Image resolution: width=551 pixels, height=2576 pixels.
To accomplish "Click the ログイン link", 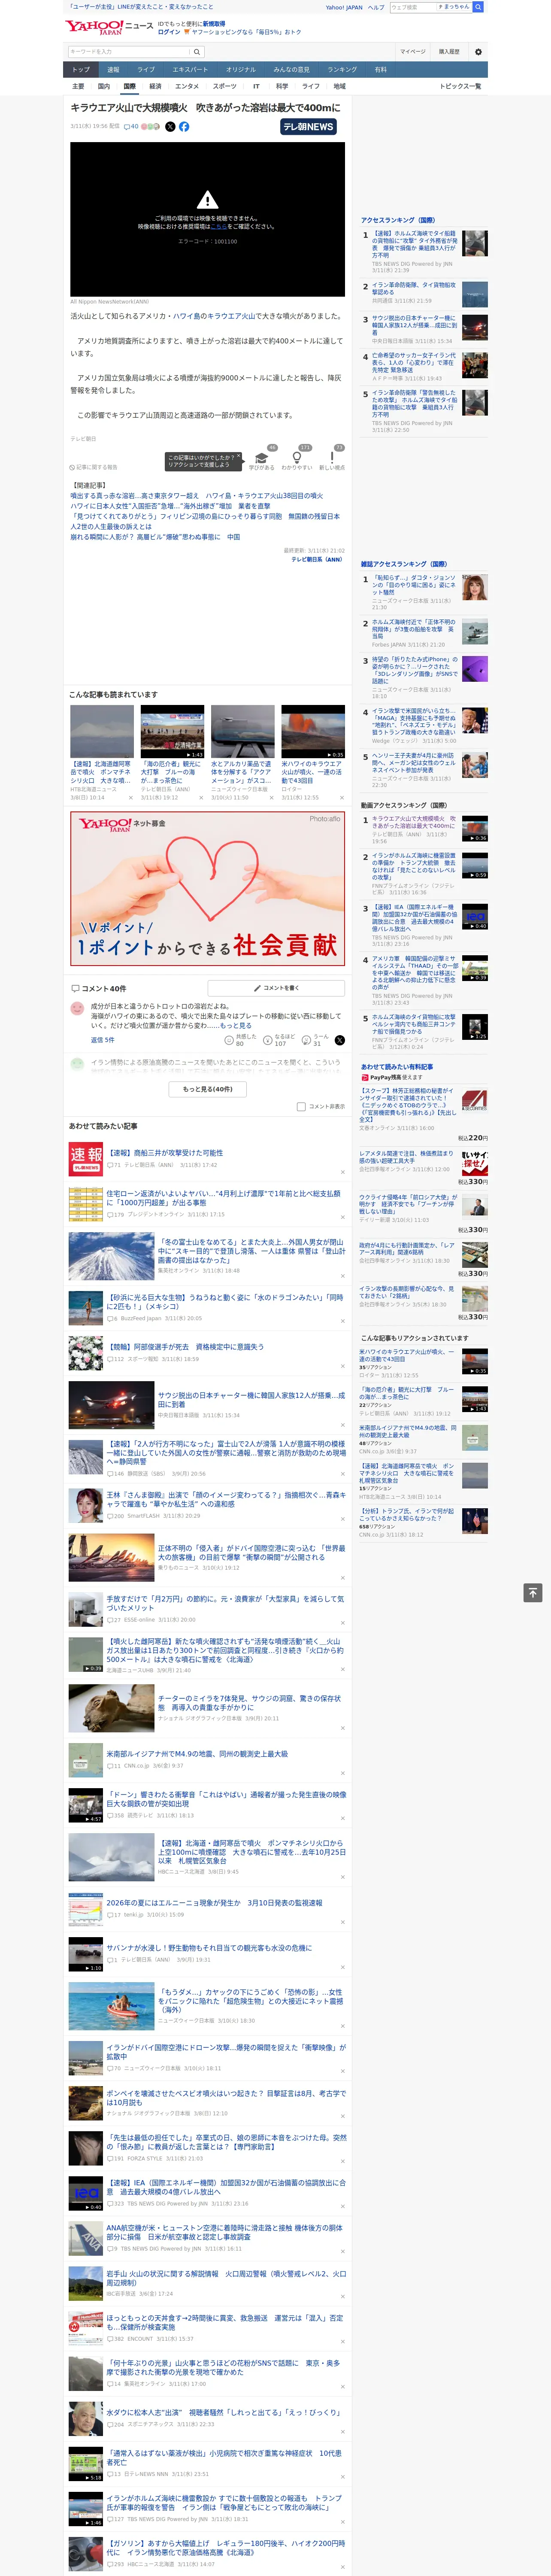I will click(x=169, y=32).
